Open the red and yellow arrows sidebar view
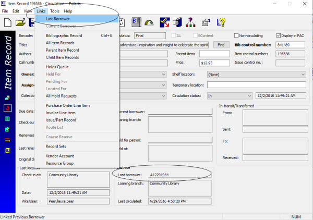313x220 pixels. point(7,140)
